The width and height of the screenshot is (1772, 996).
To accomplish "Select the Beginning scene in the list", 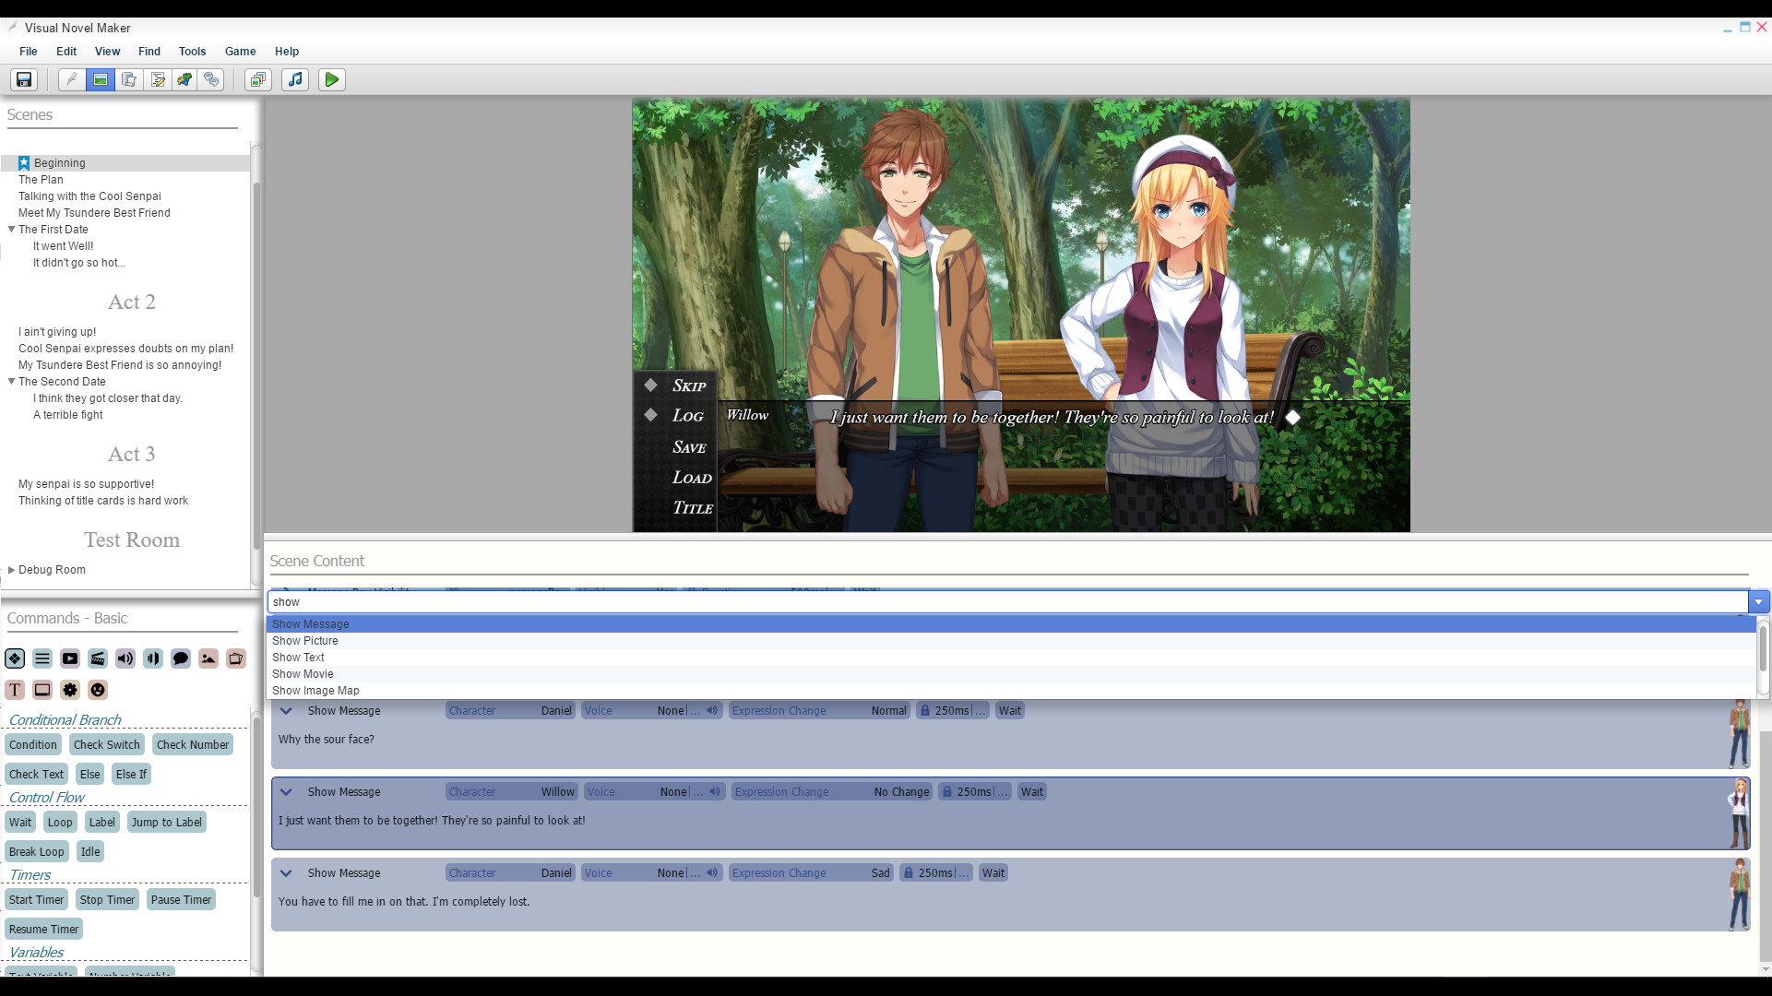I will (59, 162).
